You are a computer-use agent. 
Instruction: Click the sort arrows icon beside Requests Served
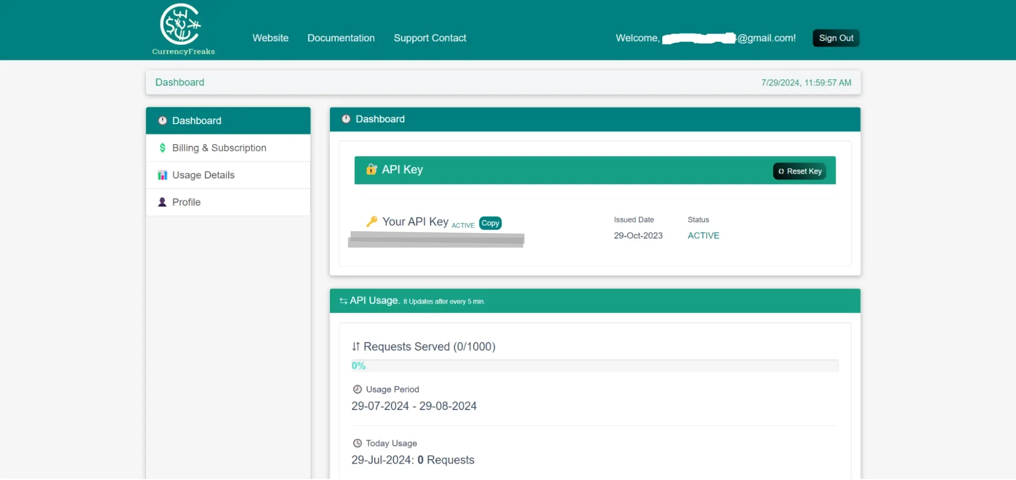356,346
